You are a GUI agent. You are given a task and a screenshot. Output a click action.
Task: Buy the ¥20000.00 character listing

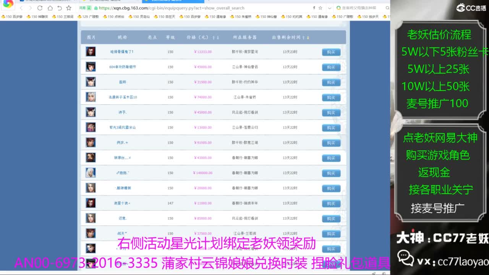click(x=331, y=188)
